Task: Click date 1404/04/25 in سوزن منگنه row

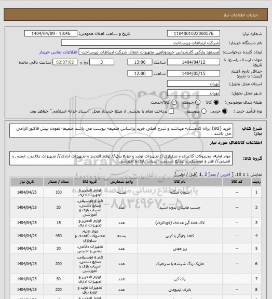Action: (26, 193)
